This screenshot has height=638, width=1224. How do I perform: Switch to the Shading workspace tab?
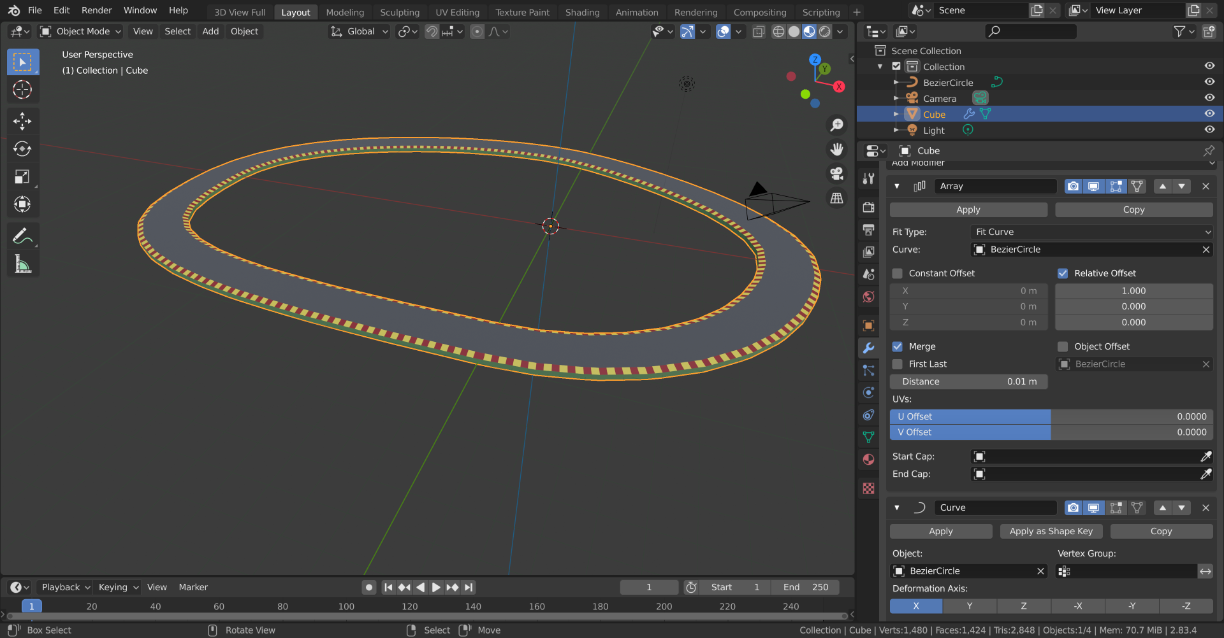click(x=582, y=12)
